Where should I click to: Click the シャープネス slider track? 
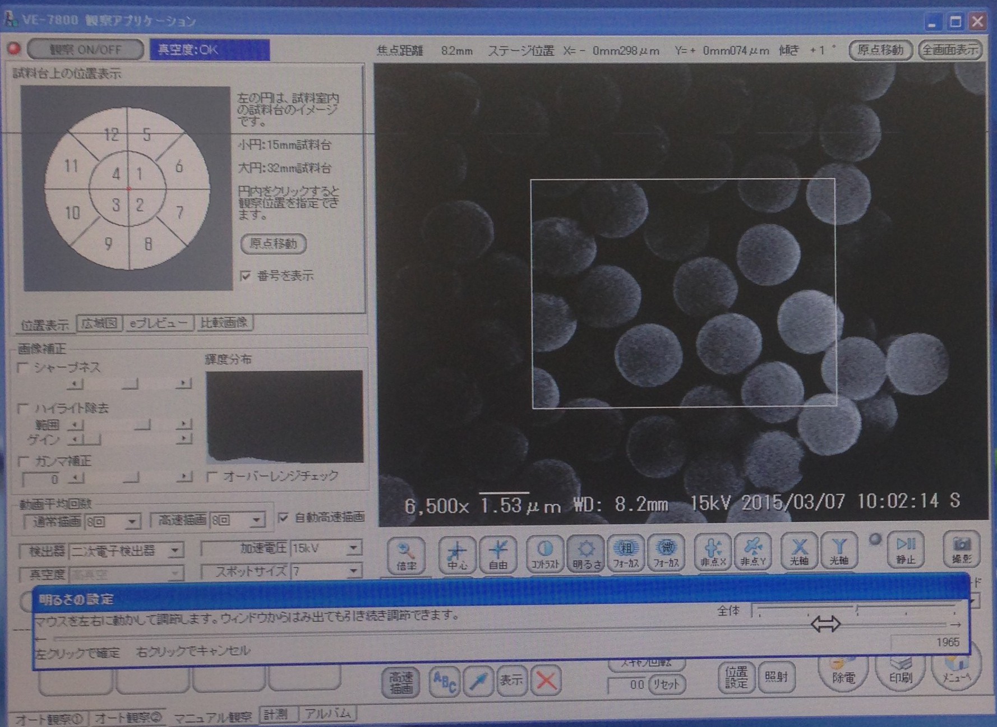click(x=129, y=383)
